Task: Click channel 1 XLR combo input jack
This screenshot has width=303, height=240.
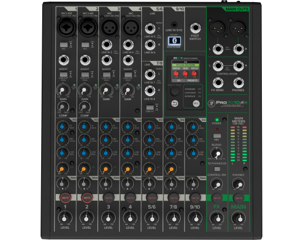Action: click(66, 28)
